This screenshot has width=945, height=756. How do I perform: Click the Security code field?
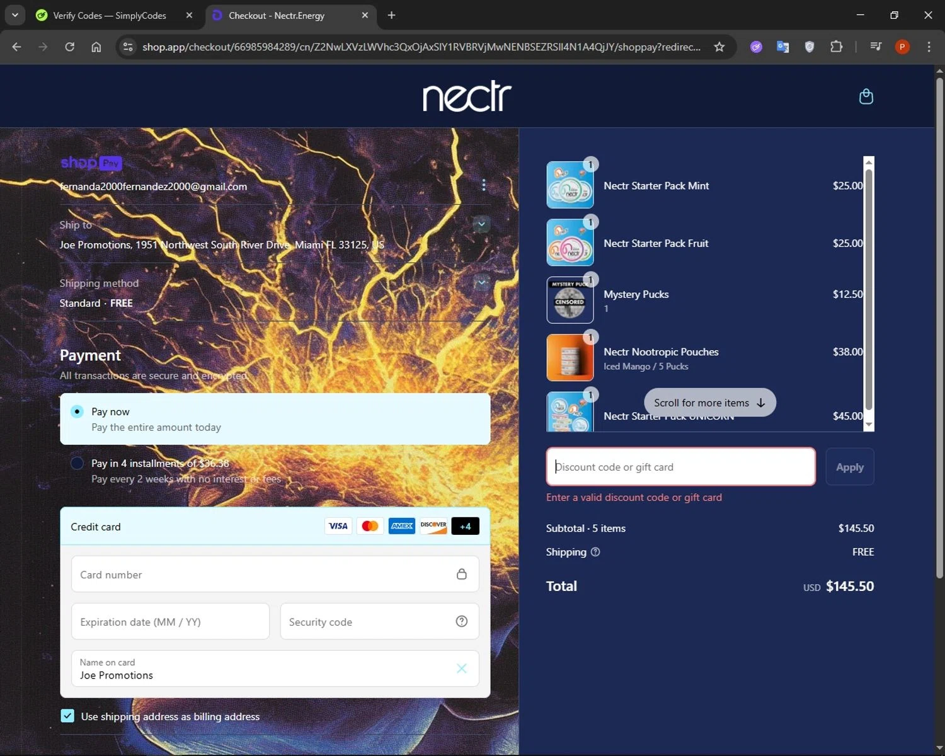(x=379, y=621)
